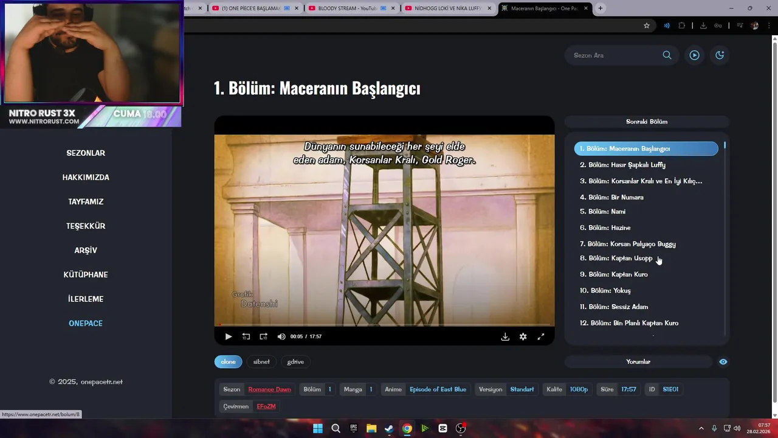Open Epic Games launcher from taskbar

(x=354, y=428)
